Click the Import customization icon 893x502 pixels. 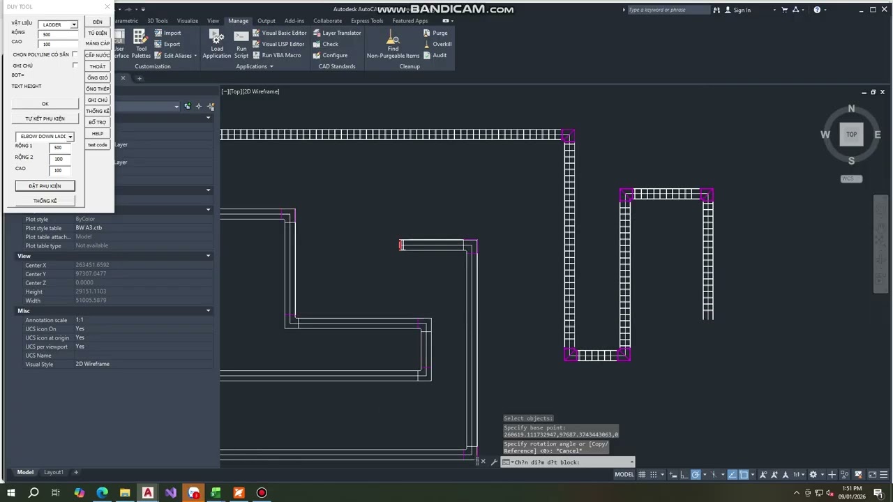click(x=158, y=33)
